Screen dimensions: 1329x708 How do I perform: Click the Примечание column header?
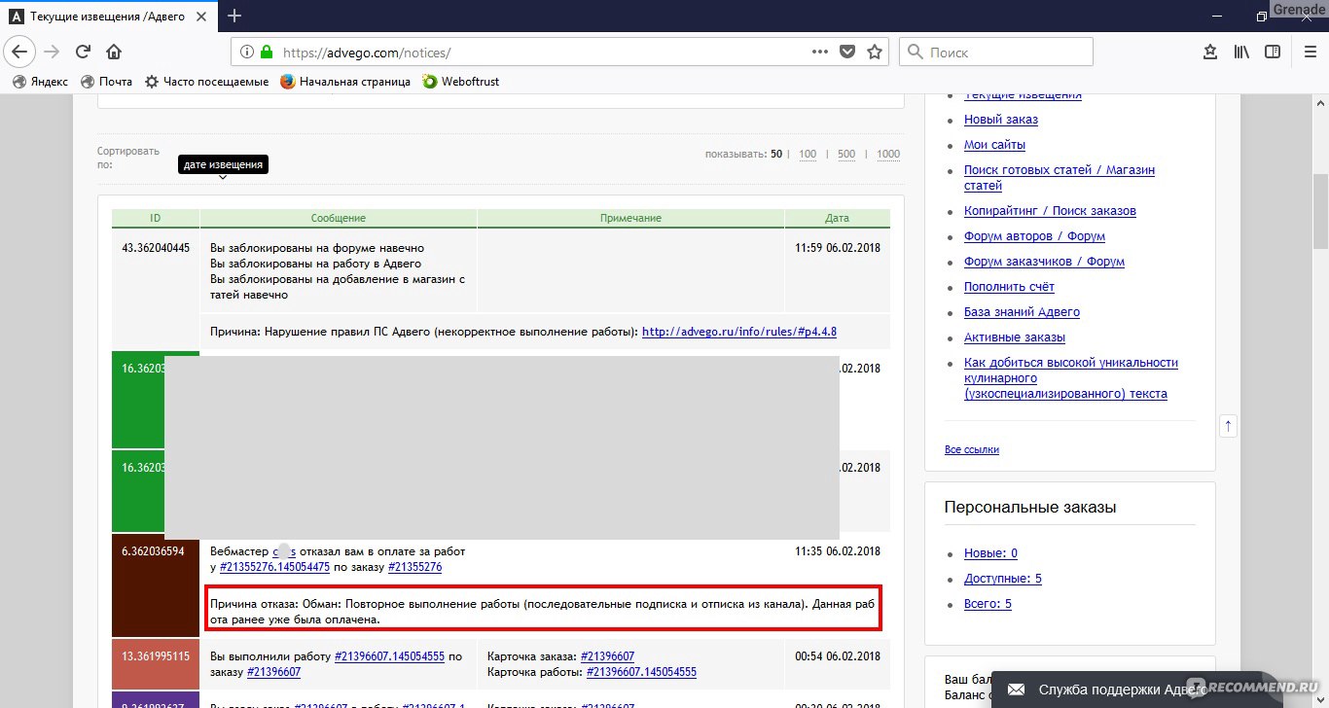[x=630, y=219]
